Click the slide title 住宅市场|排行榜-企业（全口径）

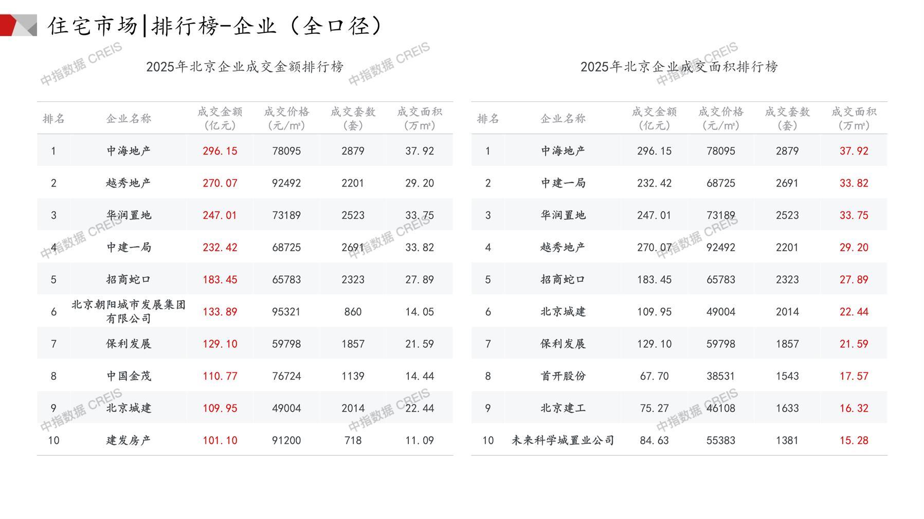(x=215, y=26)
